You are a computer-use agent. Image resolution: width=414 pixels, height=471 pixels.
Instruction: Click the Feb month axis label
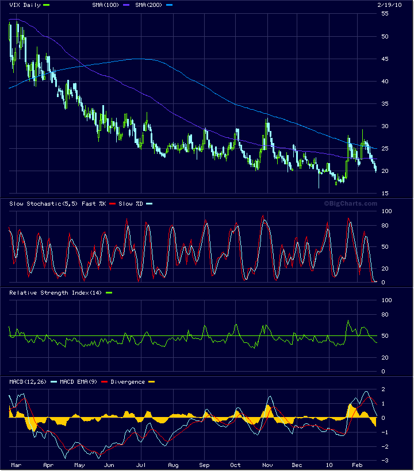tap(357, 465)
